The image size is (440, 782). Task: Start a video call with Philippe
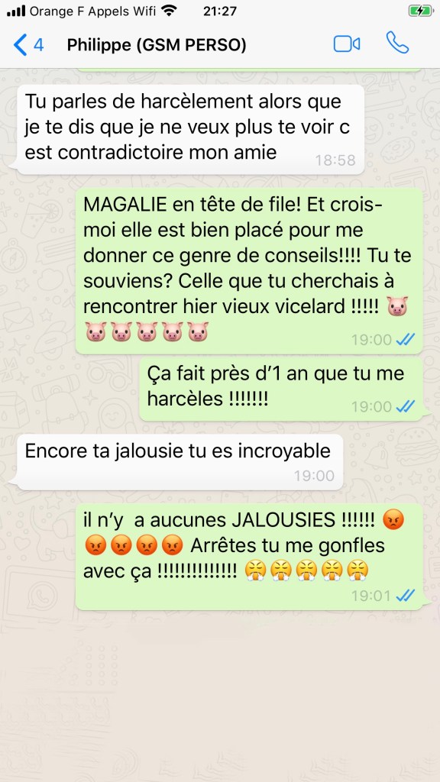[347, 44]
